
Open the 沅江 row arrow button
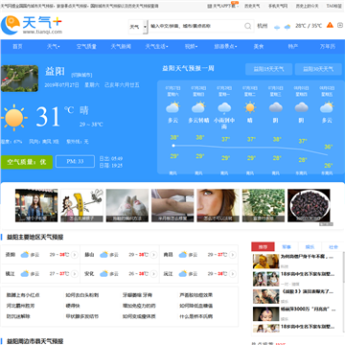tap(233, 274)
